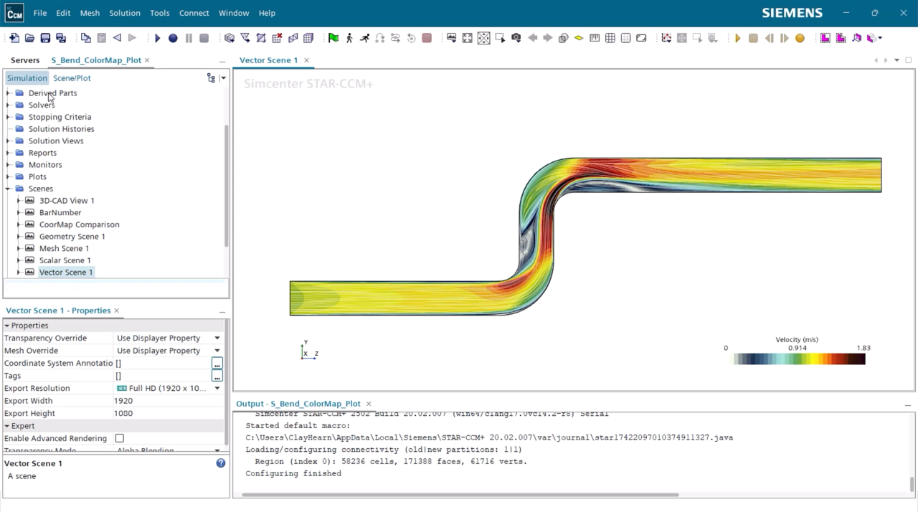This screenshot has width=918, height=512.
Task: Click the grid display icon in toolbar
Action: click(x=610, y=38)
